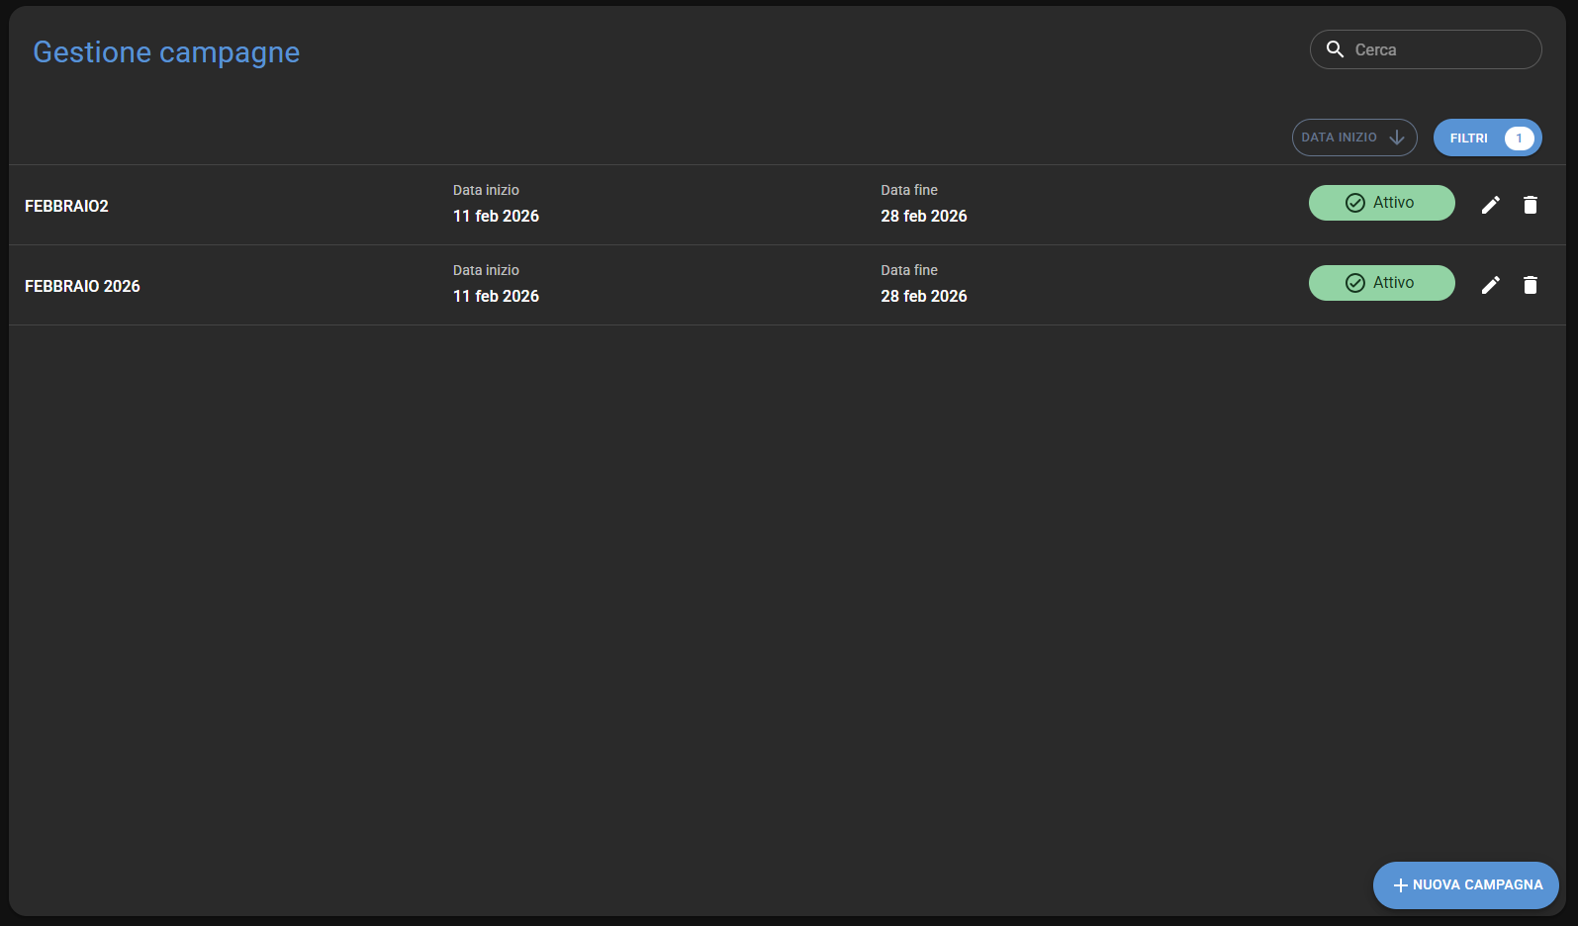Click end date 28 feb 2026 of FEBBRAIO 2026

(x=924, y=296)
